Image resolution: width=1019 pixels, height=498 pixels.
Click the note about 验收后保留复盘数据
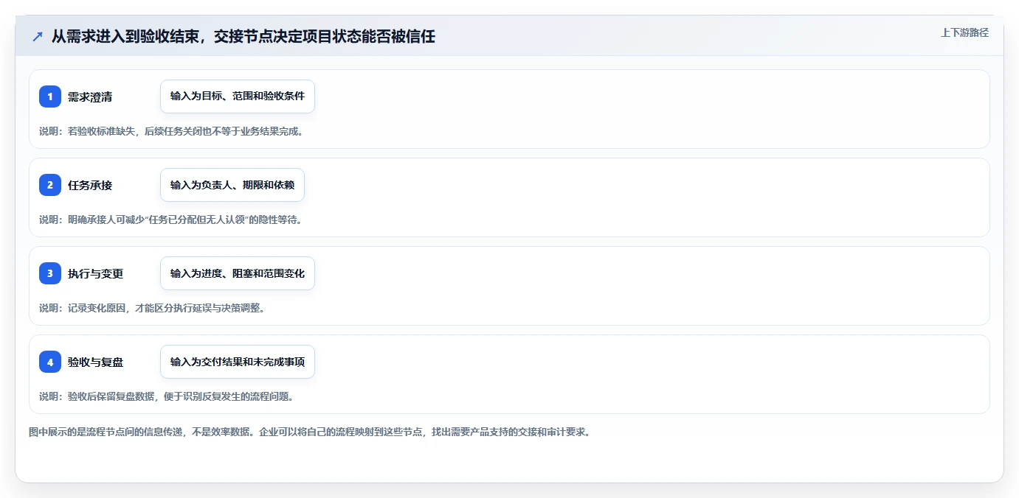tap(167, 396)
